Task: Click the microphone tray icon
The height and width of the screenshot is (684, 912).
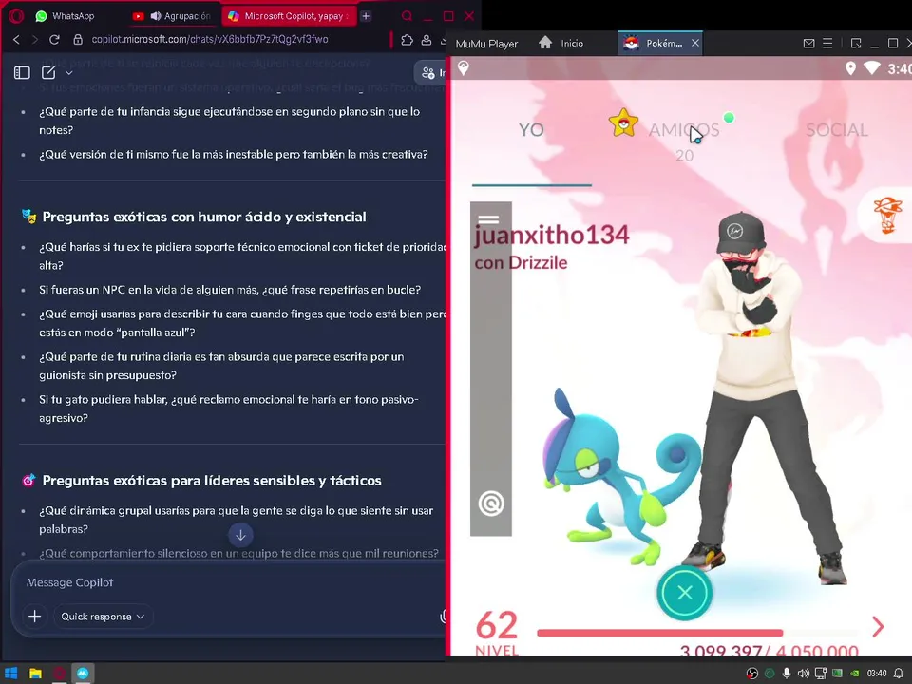Action: point(787,674)
